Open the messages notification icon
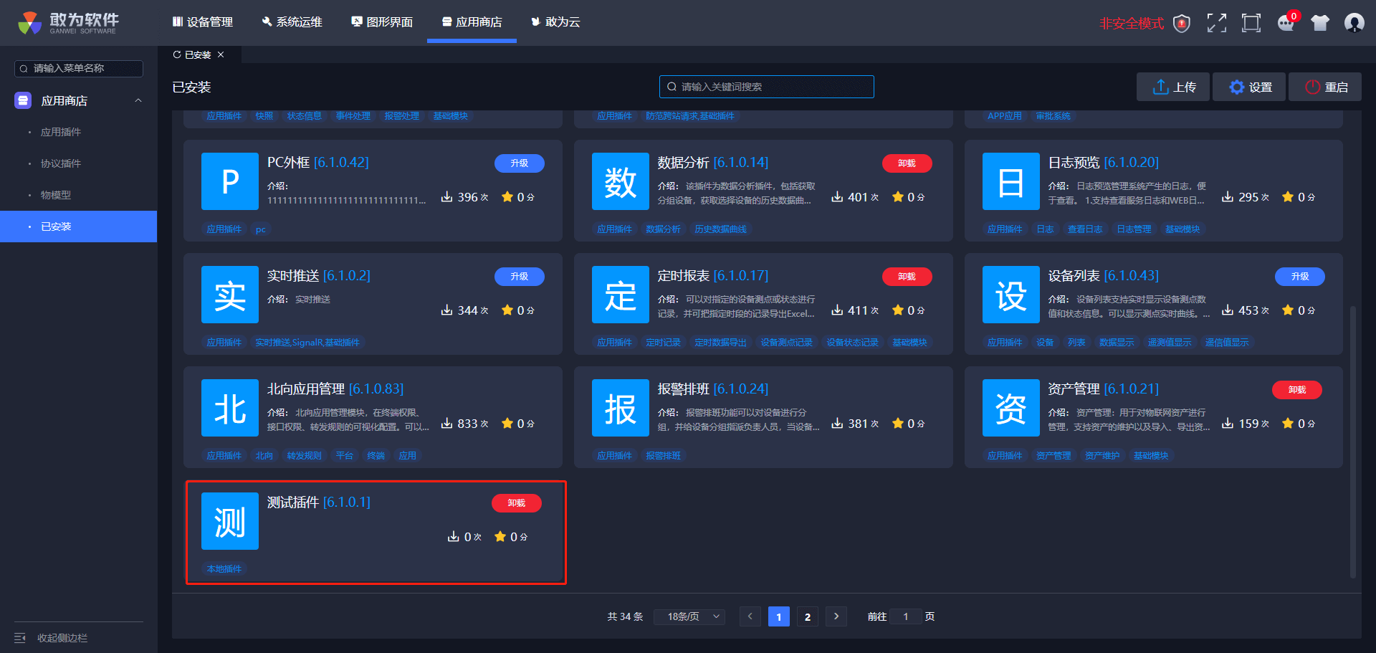The width and height of the screenshot is (1376, 653). pyautogui.click(x=1286, y=23)
